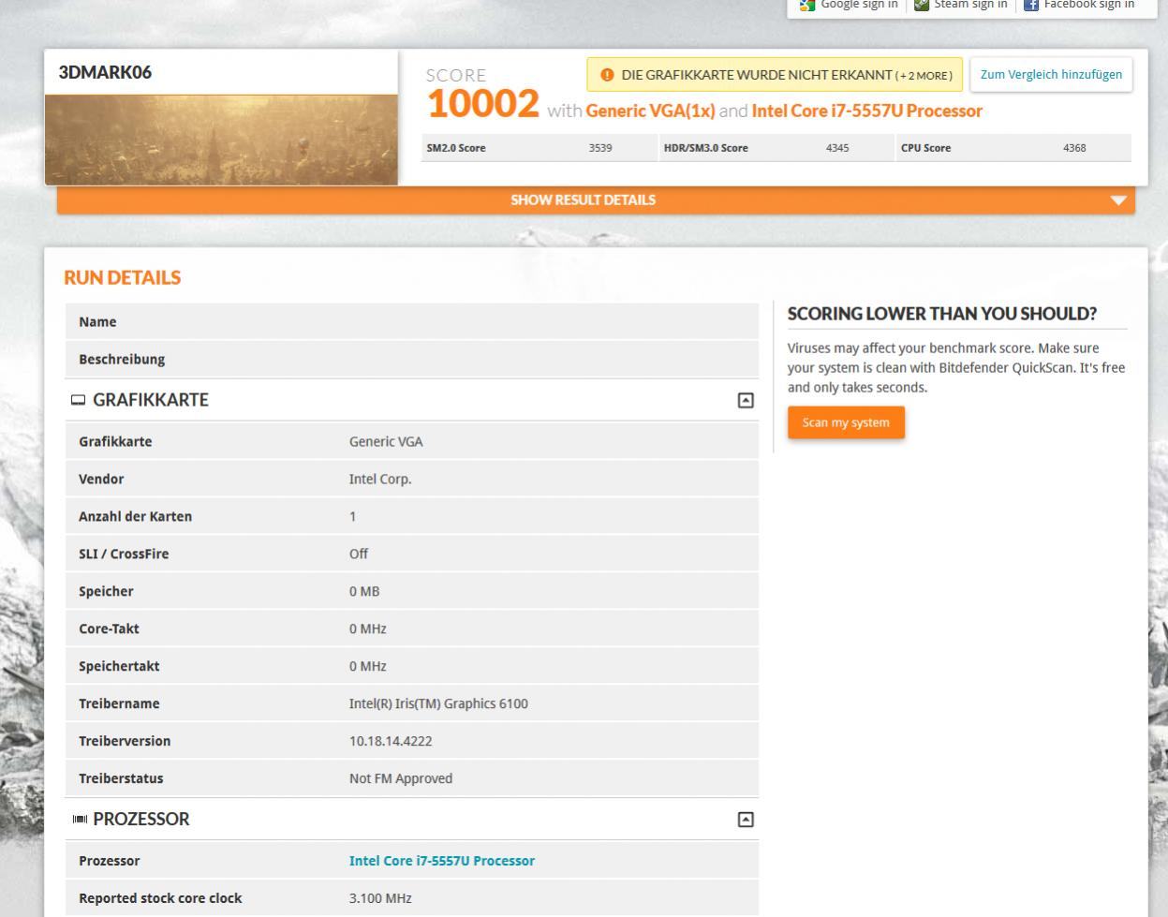Screen dimensions: 1168x917
Task: Select Treibername value Intel(R) Iris(TM) Graphics 6100
Action: tap(438, 703)
